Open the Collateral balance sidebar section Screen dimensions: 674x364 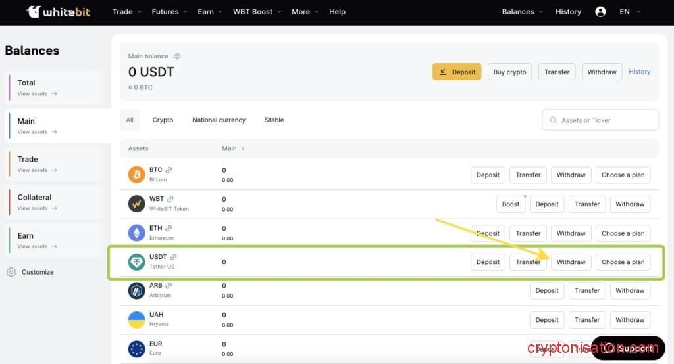pyautogui.click(x=55, y=202)
